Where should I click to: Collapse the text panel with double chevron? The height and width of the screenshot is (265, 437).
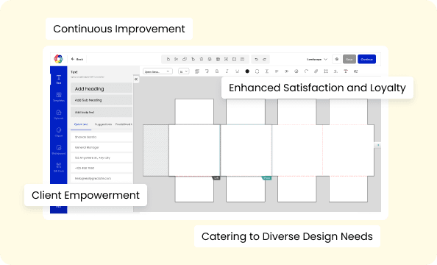[x=136, y=79]
